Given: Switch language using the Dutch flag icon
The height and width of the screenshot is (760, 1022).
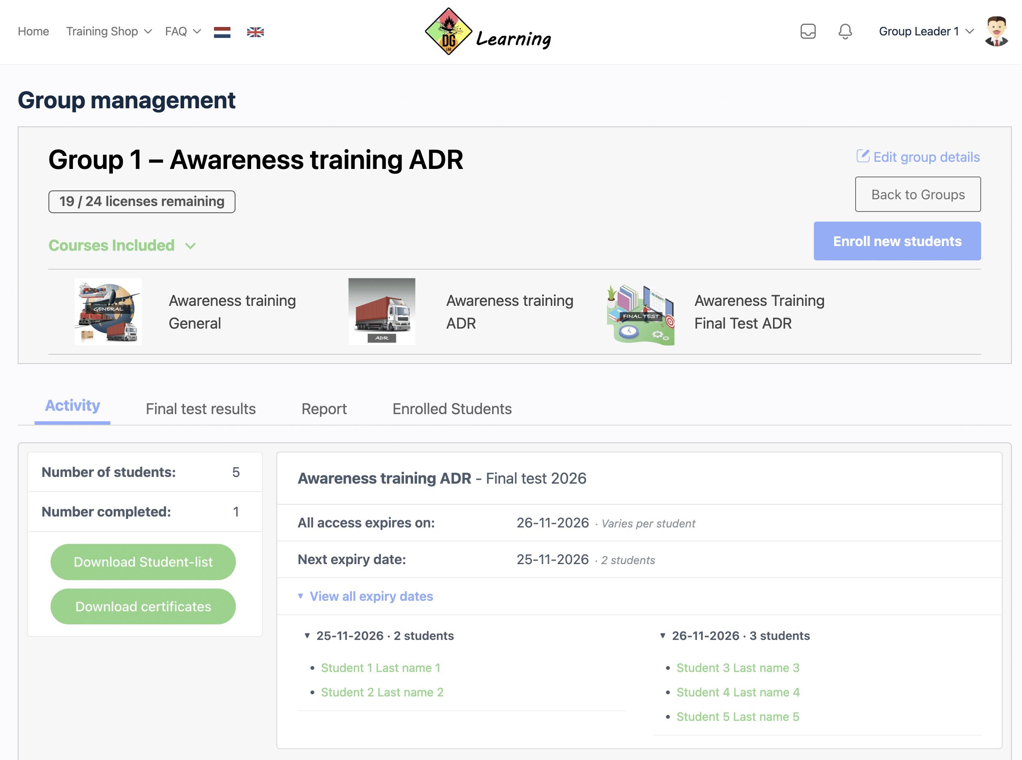Looking at the screenshot, I should (222, 32).
